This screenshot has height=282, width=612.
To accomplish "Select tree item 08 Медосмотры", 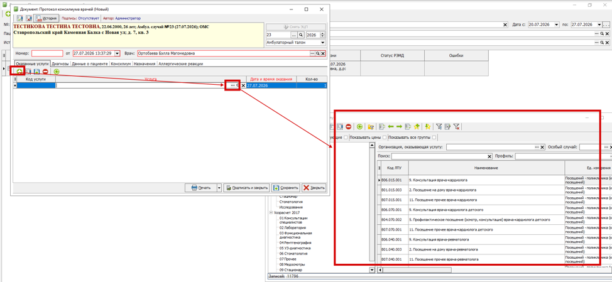I will [293, 264].
